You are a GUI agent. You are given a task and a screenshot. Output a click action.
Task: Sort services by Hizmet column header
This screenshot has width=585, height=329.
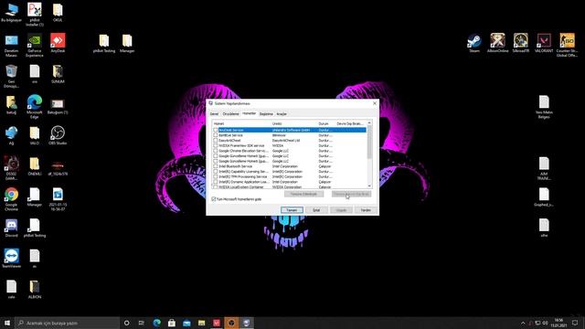coord(241,123)
